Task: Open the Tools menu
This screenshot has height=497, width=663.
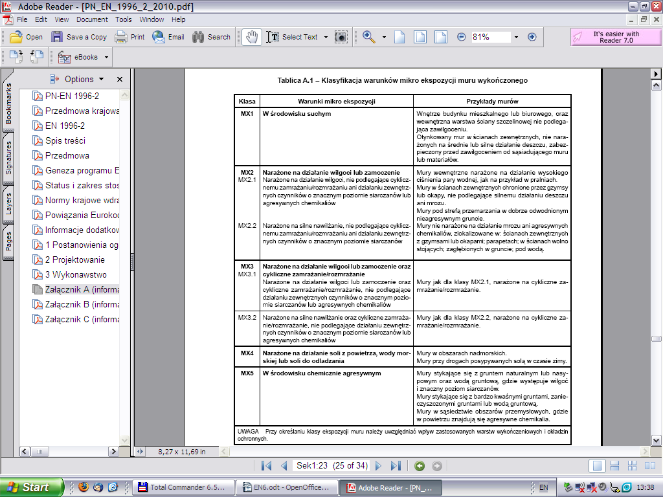Action: 124,19
